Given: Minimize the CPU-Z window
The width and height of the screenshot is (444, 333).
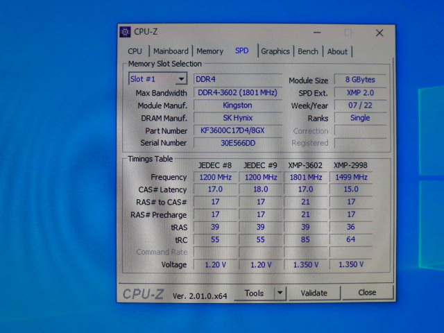Looking at the screenshot, I should pos(317,33).
